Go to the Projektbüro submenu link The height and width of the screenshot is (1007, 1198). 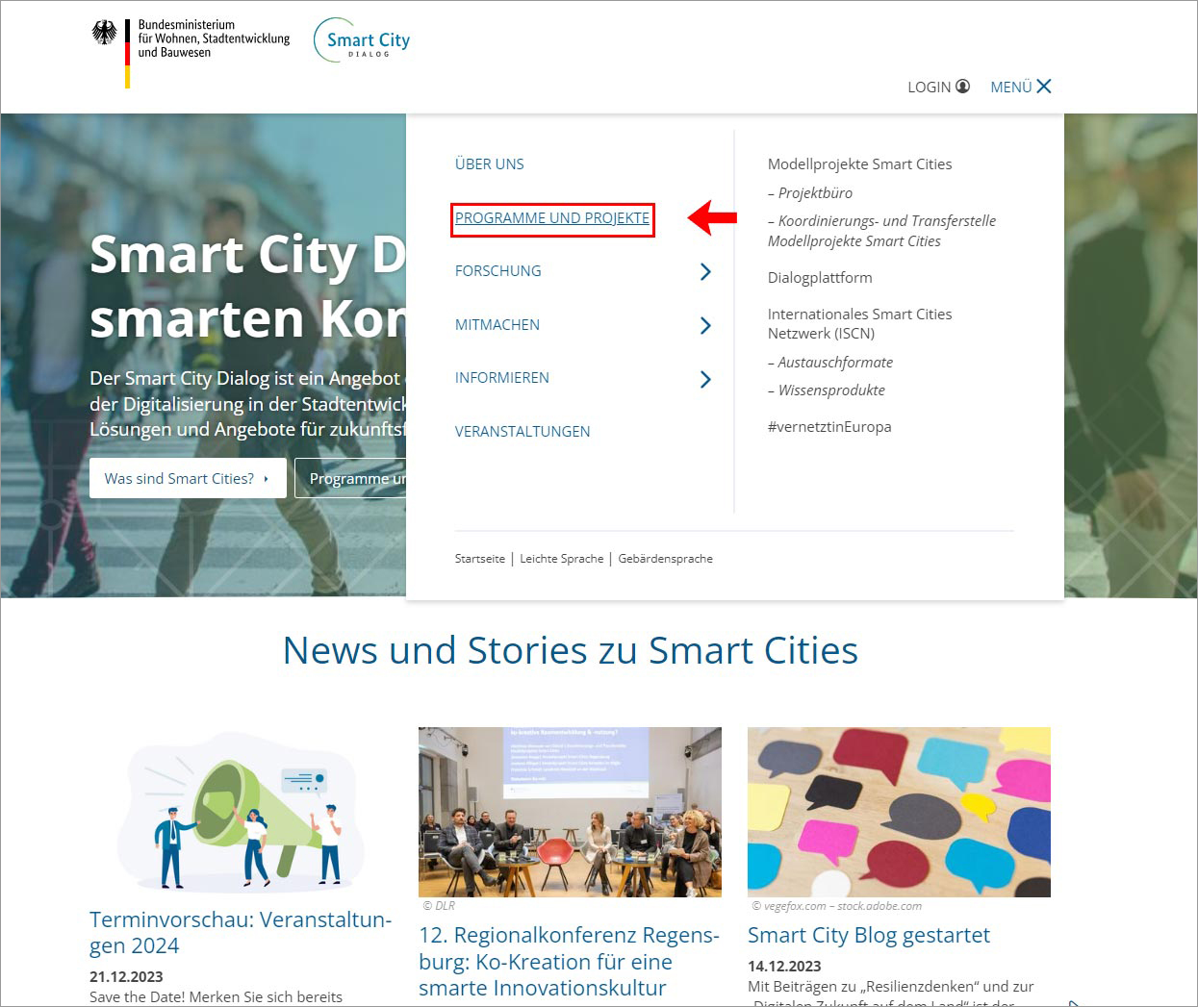(x=814, y=193)
